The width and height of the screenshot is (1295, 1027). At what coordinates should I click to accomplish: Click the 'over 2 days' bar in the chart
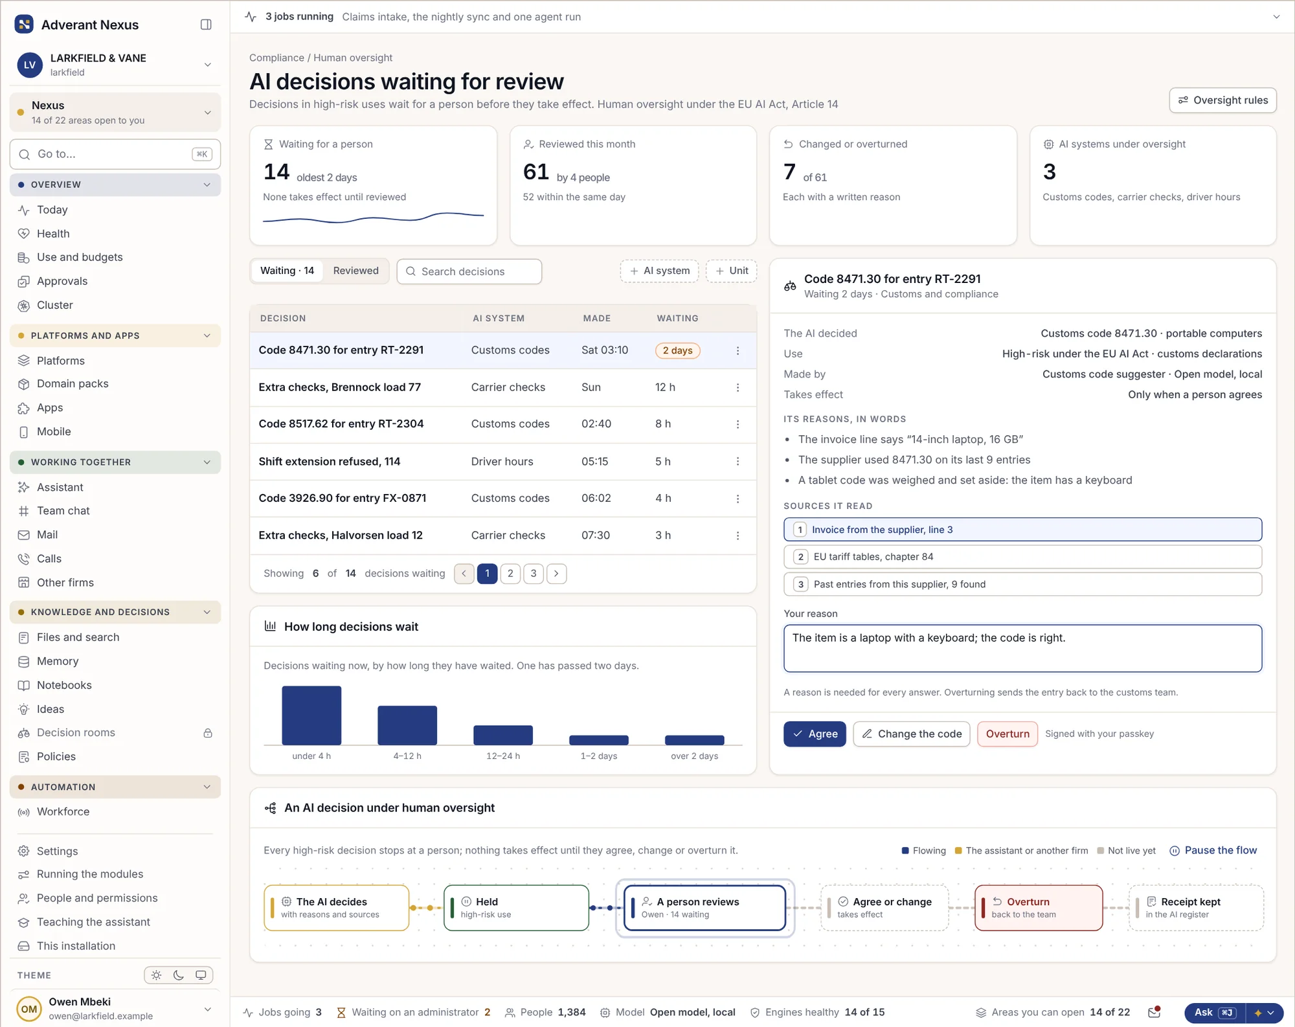(x=694, y=740)
